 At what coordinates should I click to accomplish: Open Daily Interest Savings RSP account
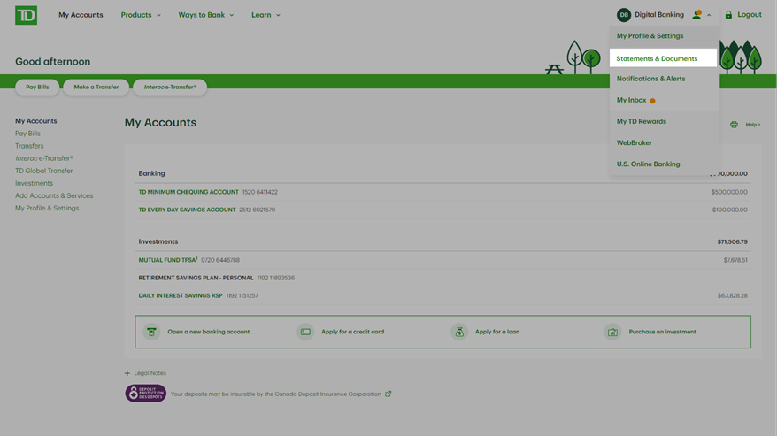point(181,295)
